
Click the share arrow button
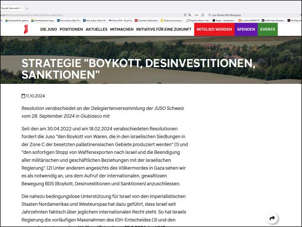pyautogui.click(x=272, y=218)
